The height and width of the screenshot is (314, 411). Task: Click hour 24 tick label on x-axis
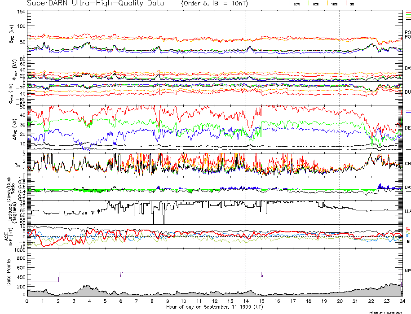[402, 301]
